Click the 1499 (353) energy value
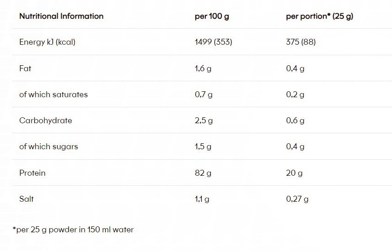The width and height of the screenshot is (392, 251). 213,42
